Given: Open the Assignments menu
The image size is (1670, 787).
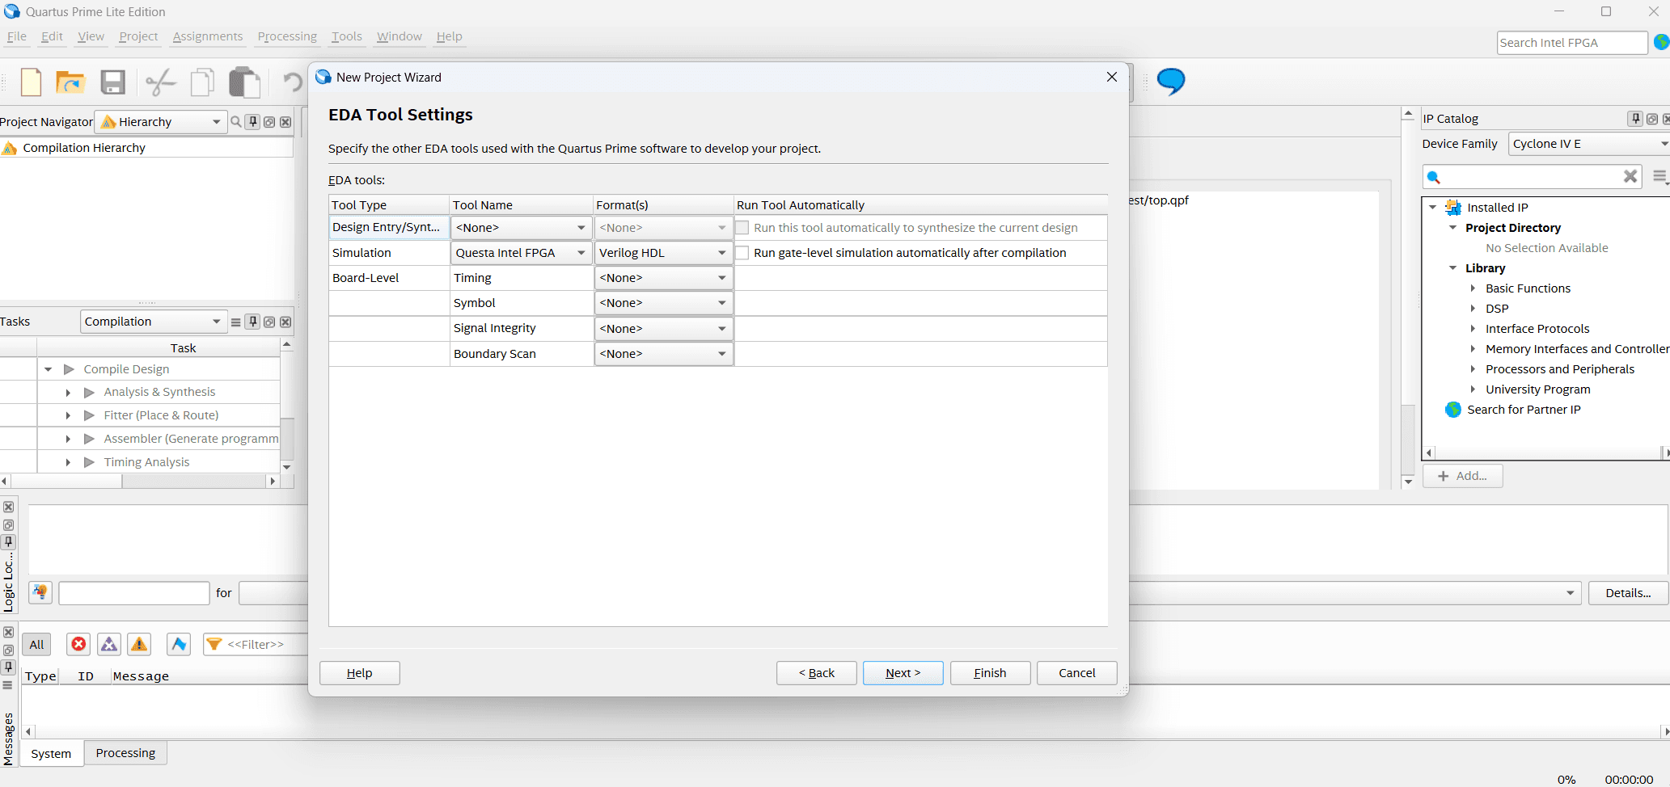Looking at the screenshot, I should (x=208, y=36).
